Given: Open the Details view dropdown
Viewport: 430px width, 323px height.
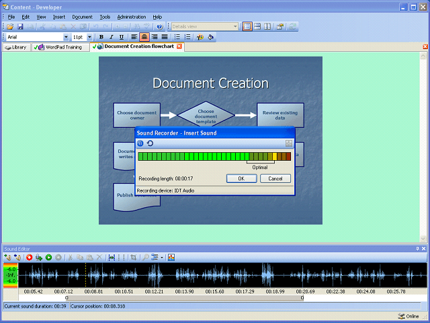Looking at the screenshot, I should click(x=235, y=26).
